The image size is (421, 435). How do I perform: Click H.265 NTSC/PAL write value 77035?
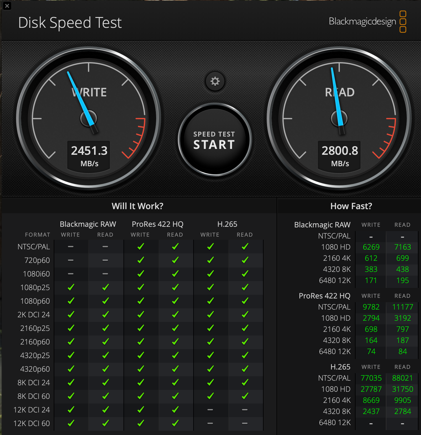(371, 378)
